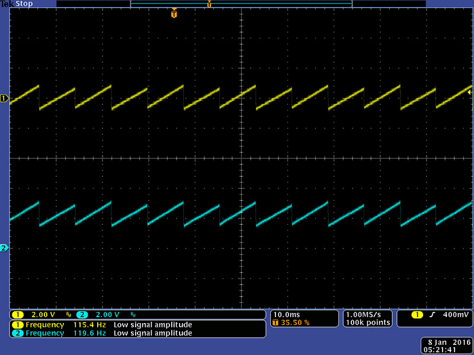The image size is (474, 355).
Task: Click the Tek Stop acquisition status label
Action: 17,4
